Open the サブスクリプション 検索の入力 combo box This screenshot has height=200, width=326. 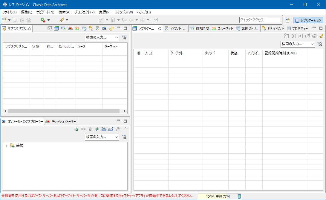[102, 38]
